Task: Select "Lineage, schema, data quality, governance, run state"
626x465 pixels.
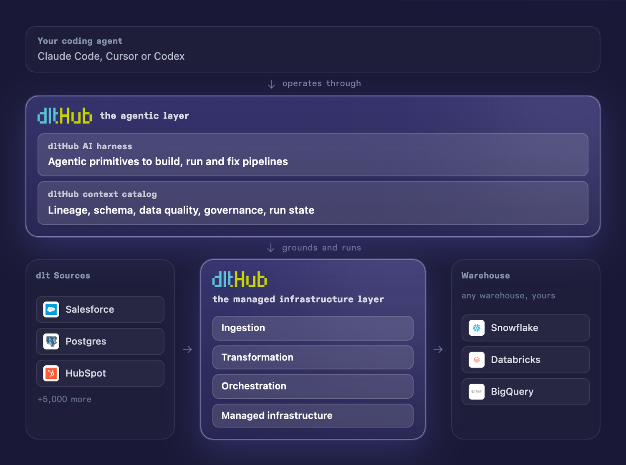Action: [x=181, y=210]
